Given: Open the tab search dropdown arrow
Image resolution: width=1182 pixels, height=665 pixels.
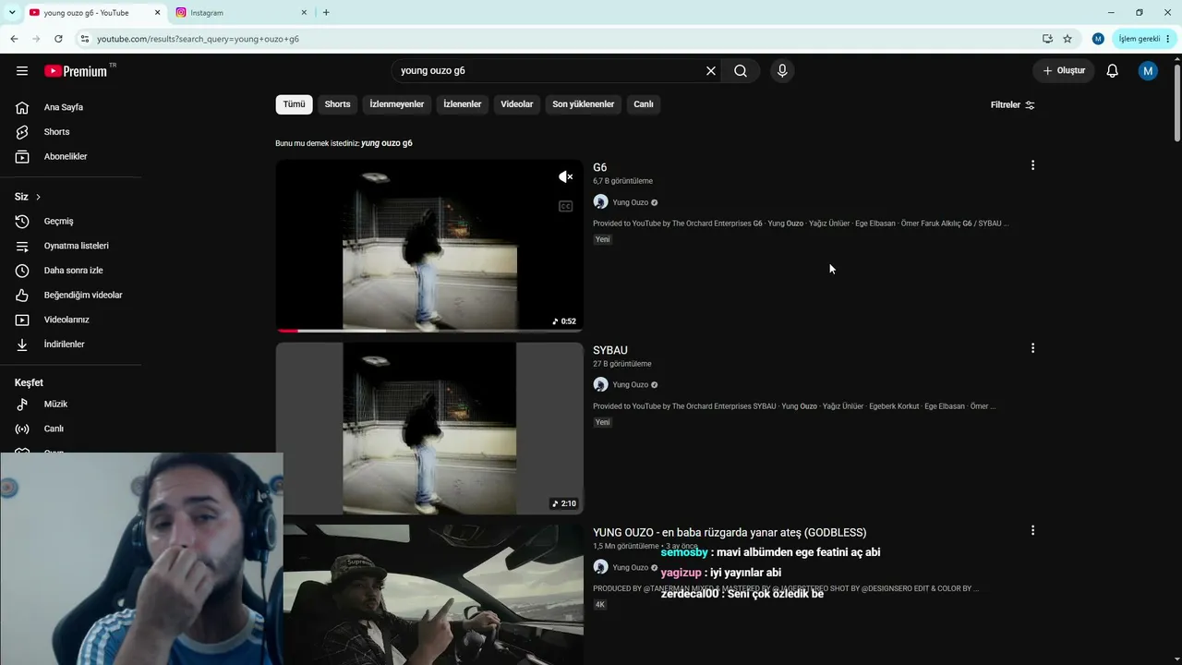Looking at the screenshot, I should coord(11,13).
